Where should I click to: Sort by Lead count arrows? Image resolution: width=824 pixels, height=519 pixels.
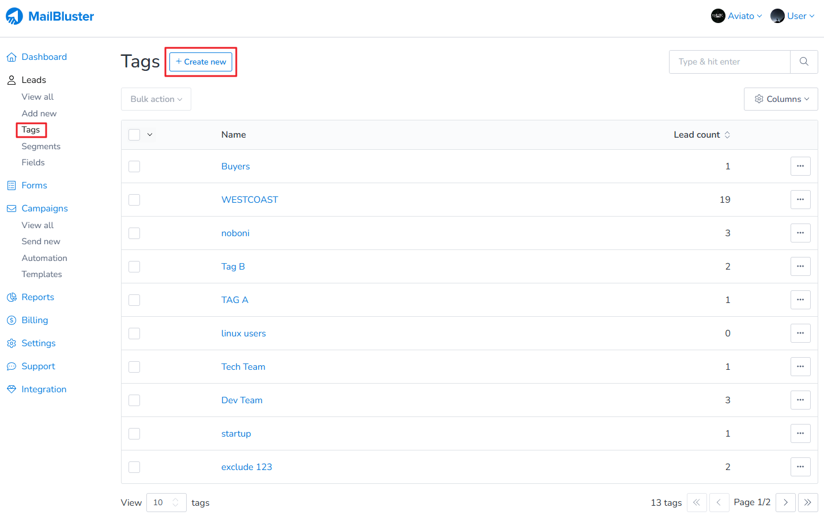coord(727,135)
